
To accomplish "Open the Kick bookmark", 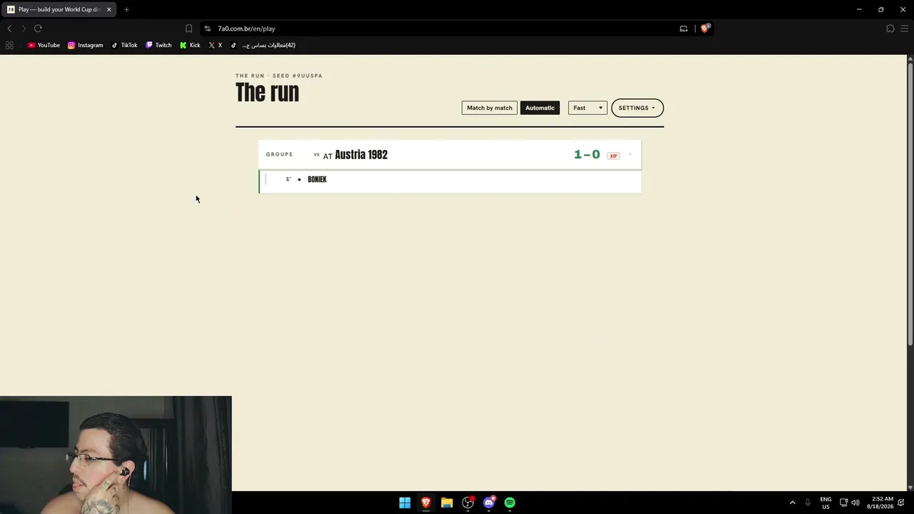I will point(190,45).
